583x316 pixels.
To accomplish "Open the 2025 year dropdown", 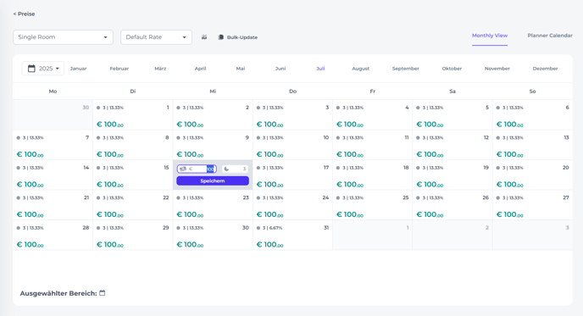I will pyautogui.click(x=43, y=69).
